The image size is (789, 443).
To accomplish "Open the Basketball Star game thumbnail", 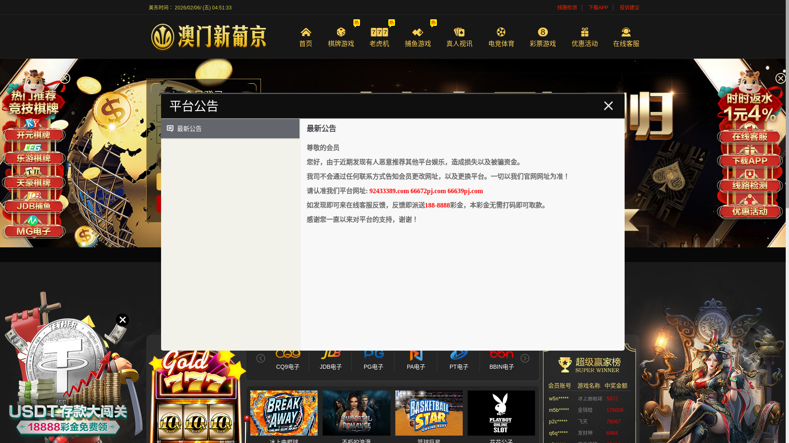I will point(429,413).
